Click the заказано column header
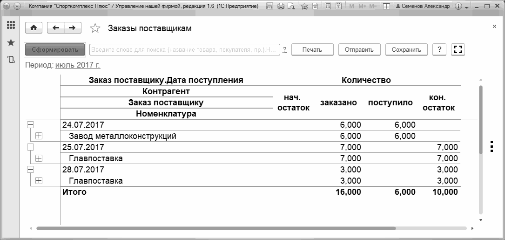Viewport: 505px width, 240px height. tap(338, 103)
